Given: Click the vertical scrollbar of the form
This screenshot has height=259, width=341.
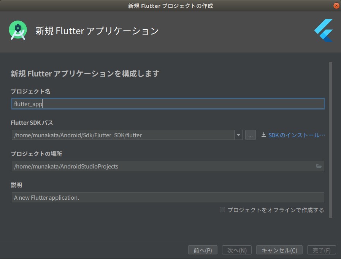Looking at the screenshot, I should pyautogui.click(x=330, y=140).
